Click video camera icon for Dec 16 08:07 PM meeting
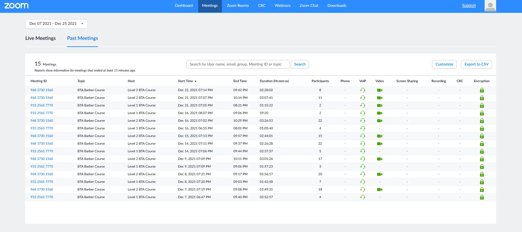522x232 pixels. click(x=380, y=113)
